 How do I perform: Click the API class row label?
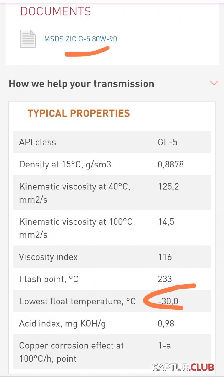point(37,142)
